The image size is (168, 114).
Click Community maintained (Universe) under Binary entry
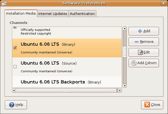[x=46, y=52]
